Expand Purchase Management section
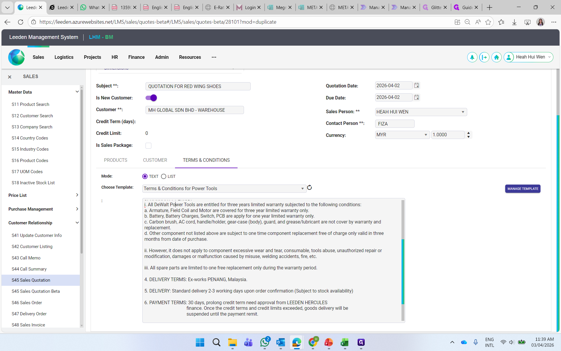Image resolution: width=561 pixels, height=351 pixels. [x=77, y=209]
